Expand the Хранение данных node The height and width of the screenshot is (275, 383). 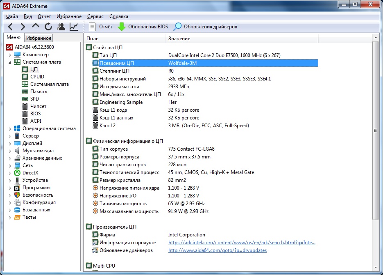(x=10, y=158)
